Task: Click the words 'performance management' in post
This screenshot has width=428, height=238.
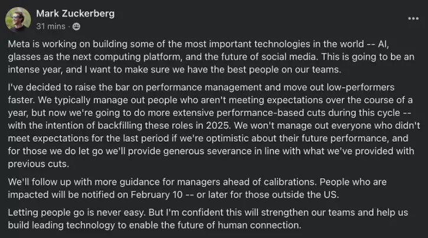Action: coord(204,87)
